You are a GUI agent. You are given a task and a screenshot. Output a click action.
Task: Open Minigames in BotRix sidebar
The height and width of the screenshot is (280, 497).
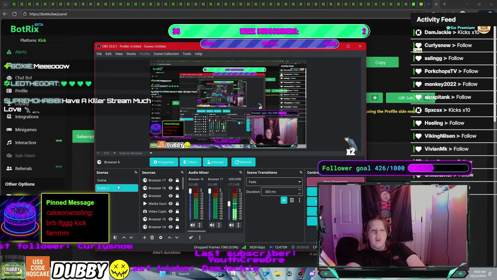(26, 129)
